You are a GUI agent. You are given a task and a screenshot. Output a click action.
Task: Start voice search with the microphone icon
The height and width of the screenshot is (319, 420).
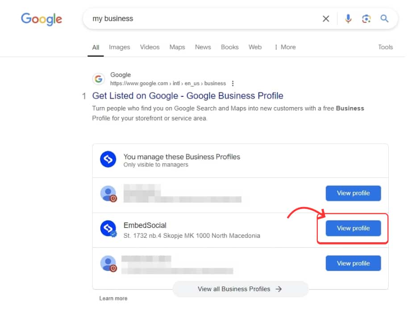(348, 19)
